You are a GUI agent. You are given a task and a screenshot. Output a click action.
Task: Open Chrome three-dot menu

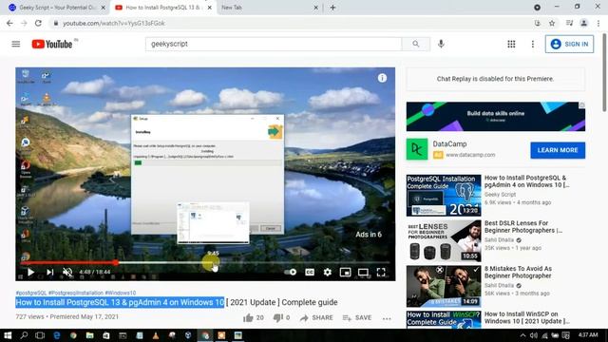pyautogui.click(x=598, y=23)
